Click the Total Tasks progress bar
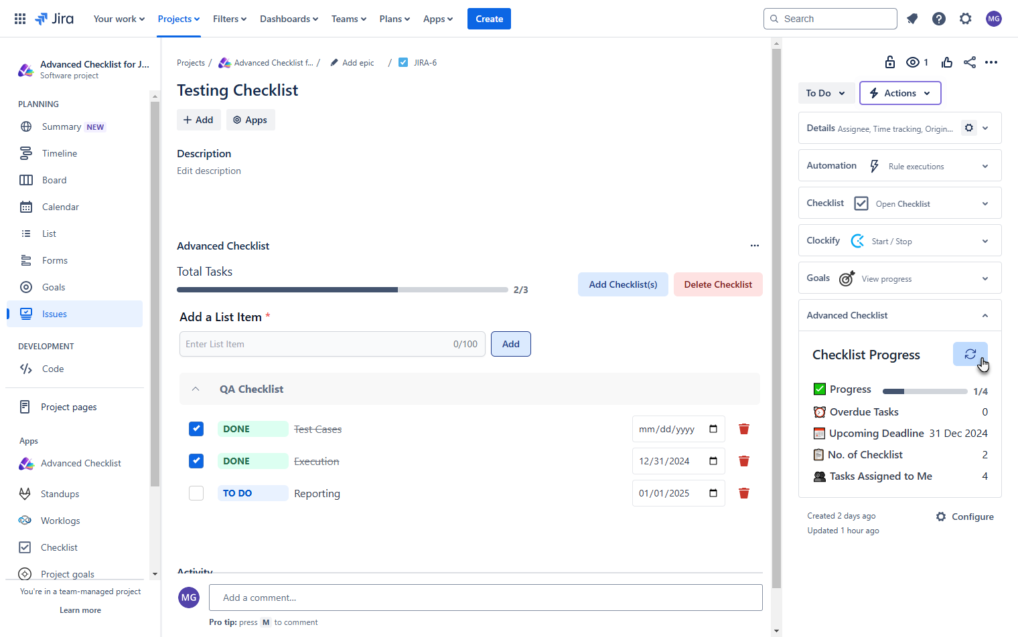The image size is (1018, 637). coord(342,289)
